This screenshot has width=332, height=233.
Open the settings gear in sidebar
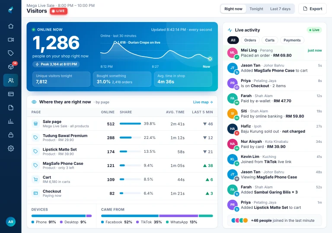[x=11, y=148]
